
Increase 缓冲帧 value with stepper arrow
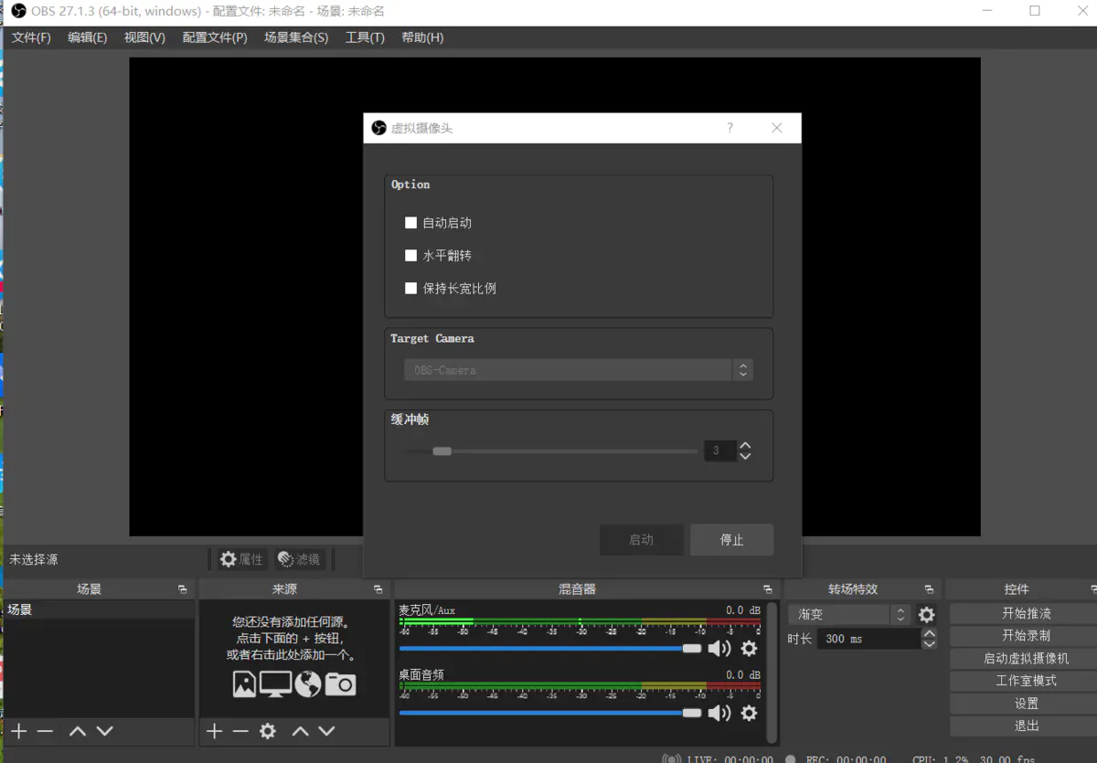746,445
